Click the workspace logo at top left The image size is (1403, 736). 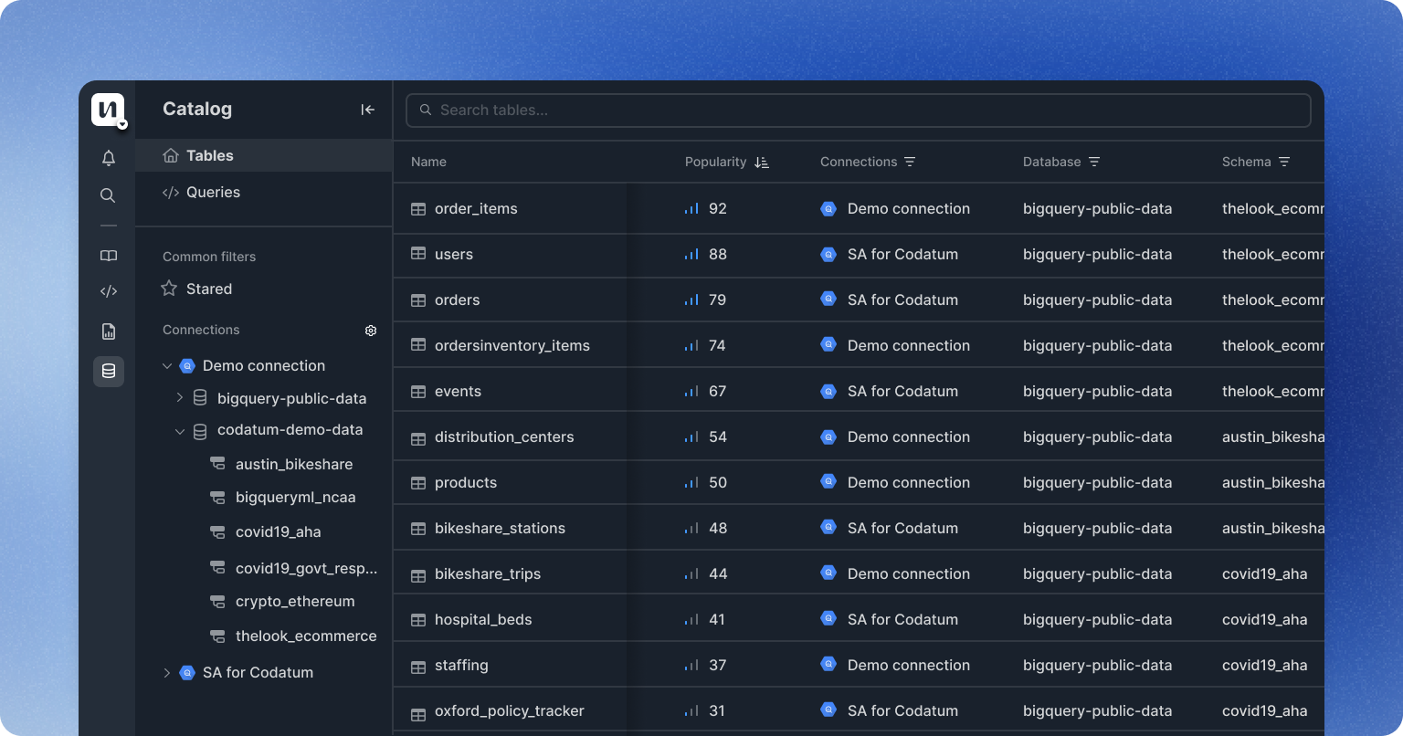coord(108,110)
